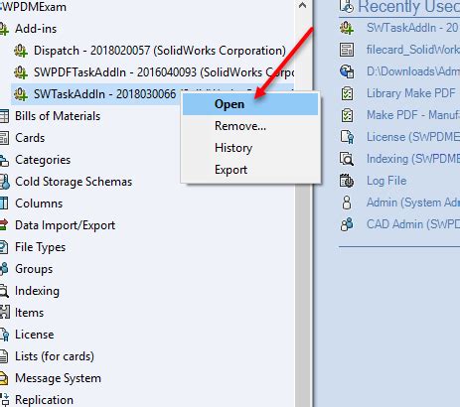Click the Make PDF - Manuf task icon
This screenshot has width=460, height=407.
[x=347, y=115]
